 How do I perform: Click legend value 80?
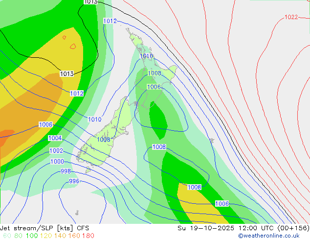18,236
